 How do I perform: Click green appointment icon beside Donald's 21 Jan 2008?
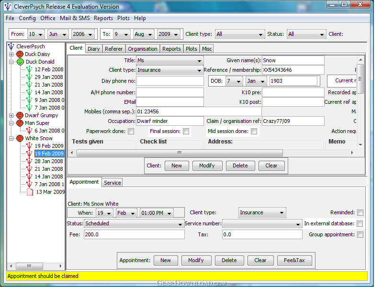[x=29, y=85]
